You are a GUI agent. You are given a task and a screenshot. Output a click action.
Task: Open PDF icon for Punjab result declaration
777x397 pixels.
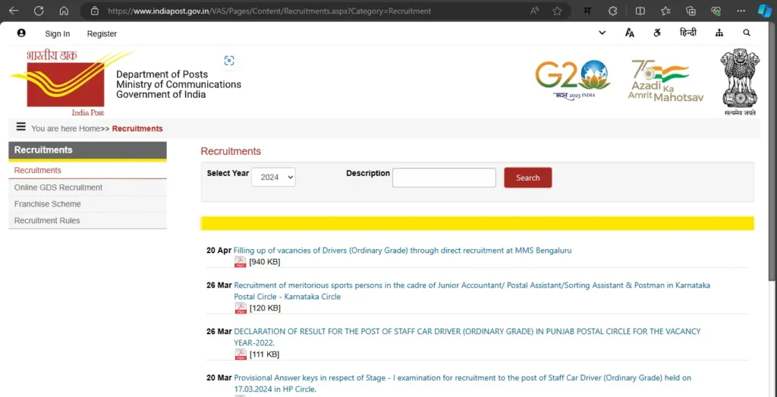point(241,354)
